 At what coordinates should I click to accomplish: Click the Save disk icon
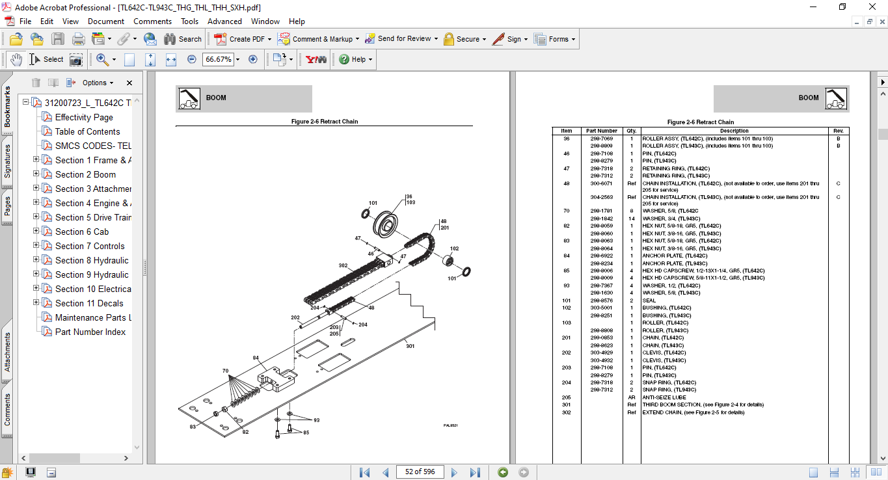58,39
